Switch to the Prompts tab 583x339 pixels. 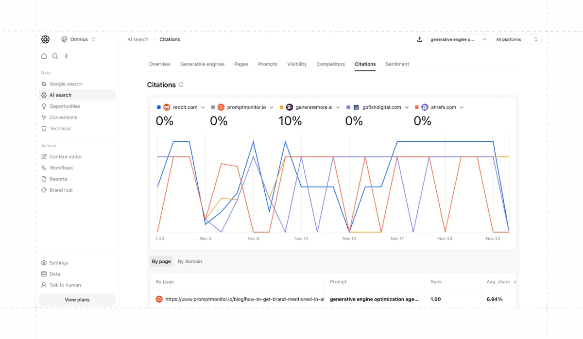coord(268,64)
